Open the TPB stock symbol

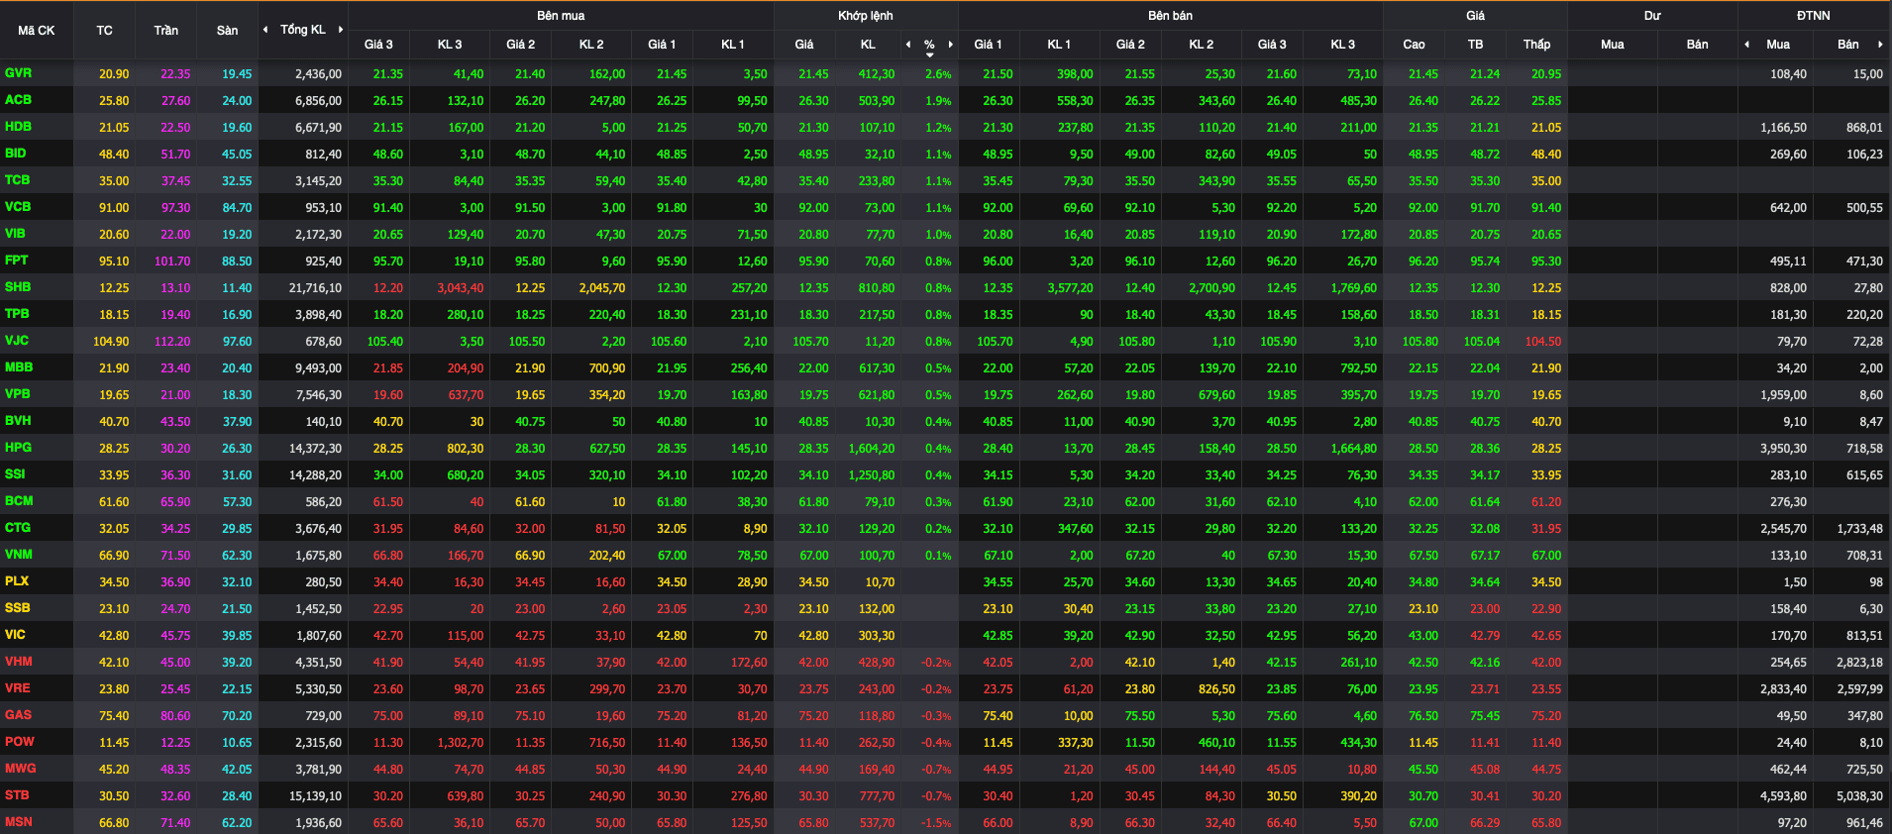coord(17,314)
